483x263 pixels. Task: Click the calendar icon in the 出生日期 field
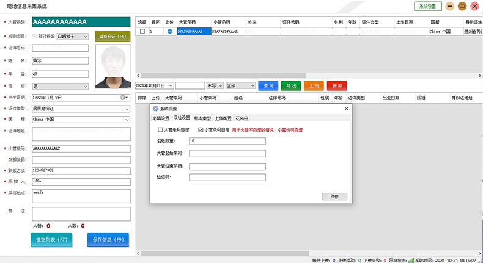[x=124, y=97]
